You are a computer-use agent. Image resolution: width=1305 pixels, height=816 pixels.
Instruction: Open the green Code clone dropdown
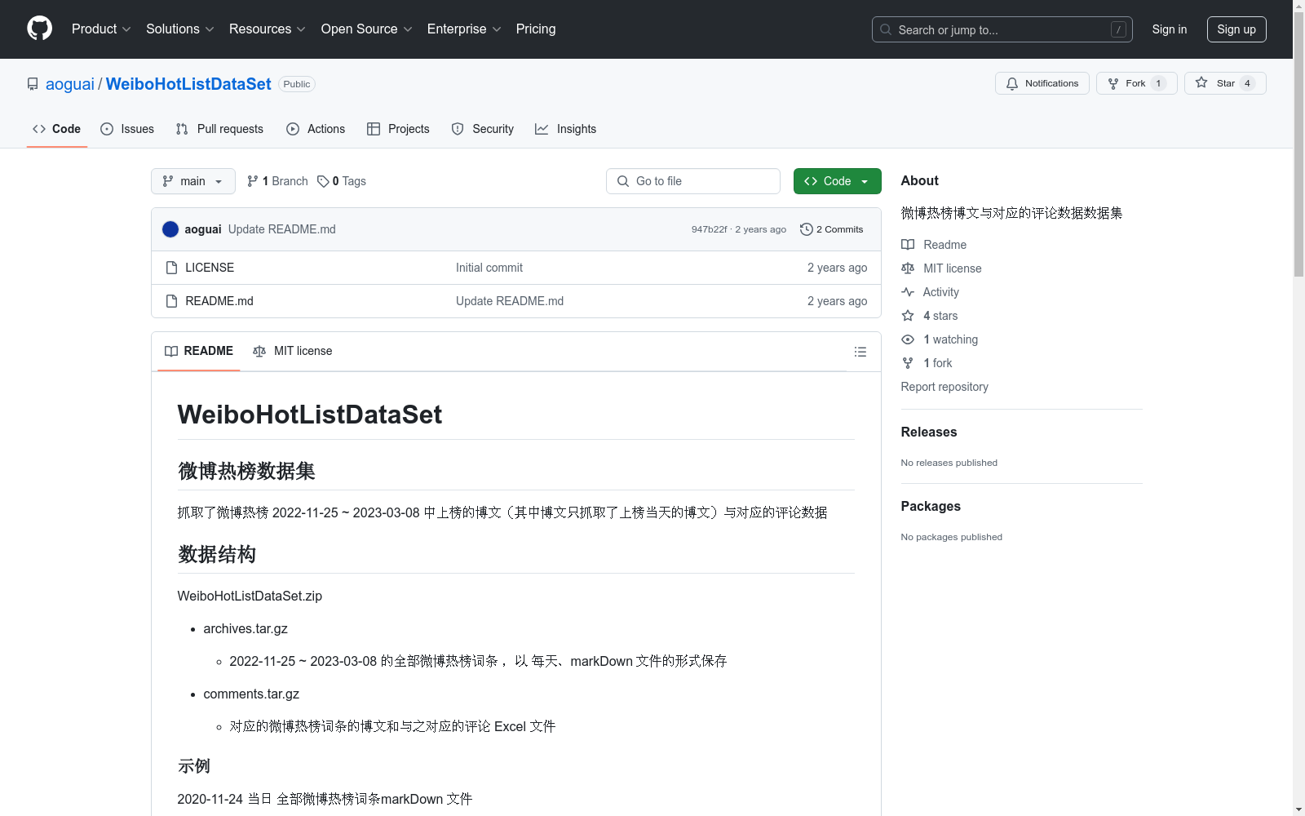click(837, 181)
